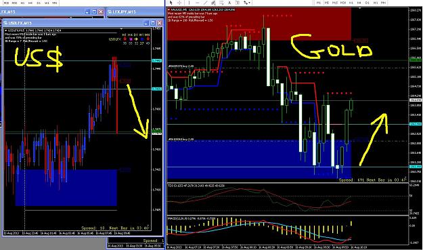The width and height of the screenshot is (423, 250).
Task: Click the USDLFX label in trend matrix
Action: [x=114, y=39]
